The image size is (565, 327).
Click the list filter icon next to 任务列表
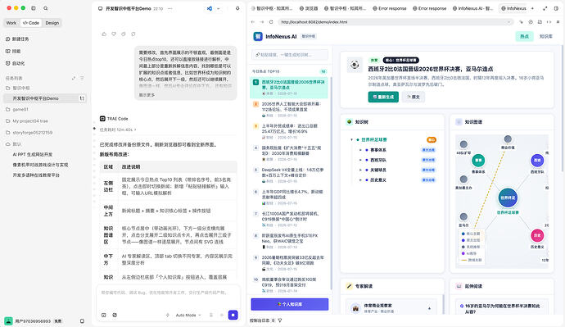(x=82, y=78)
